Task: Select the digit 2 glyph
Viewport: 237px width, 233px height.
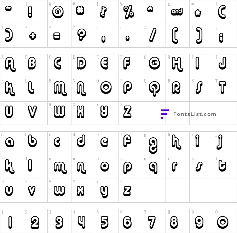Action: click(35, 222)
